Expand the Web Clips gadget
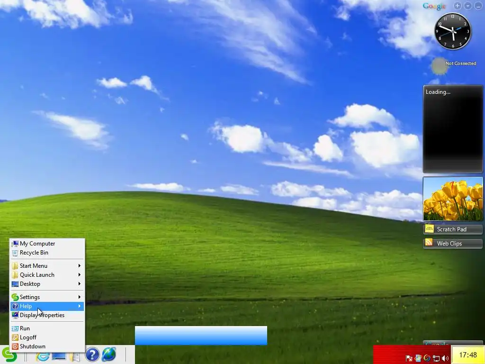This screenshot has height=364, width=485. tap(453, 244)
